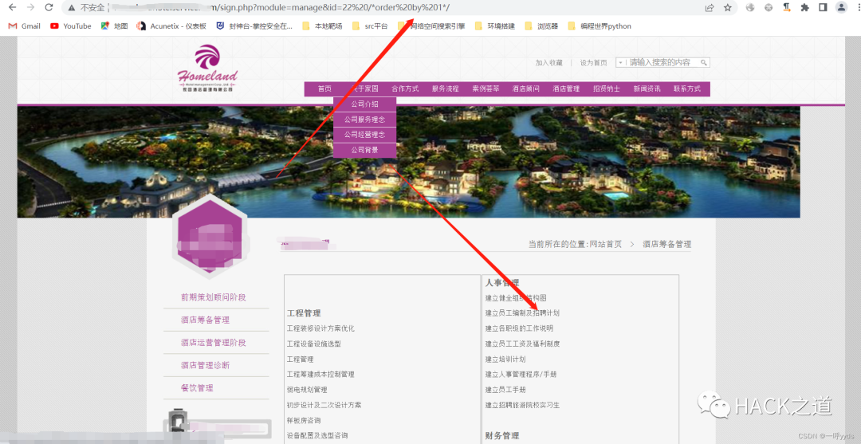
Task: Open the Gmail bookmark
Action: click(x=25, y=26)
